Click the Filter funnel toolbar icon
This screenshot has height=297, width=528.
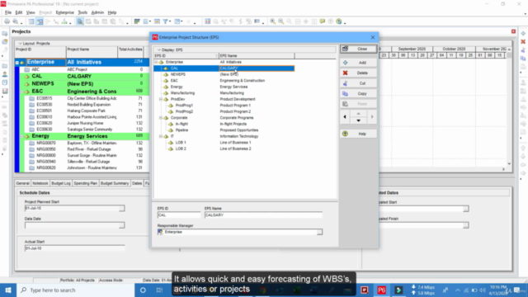pyautogui.click(x=165, y=21)
